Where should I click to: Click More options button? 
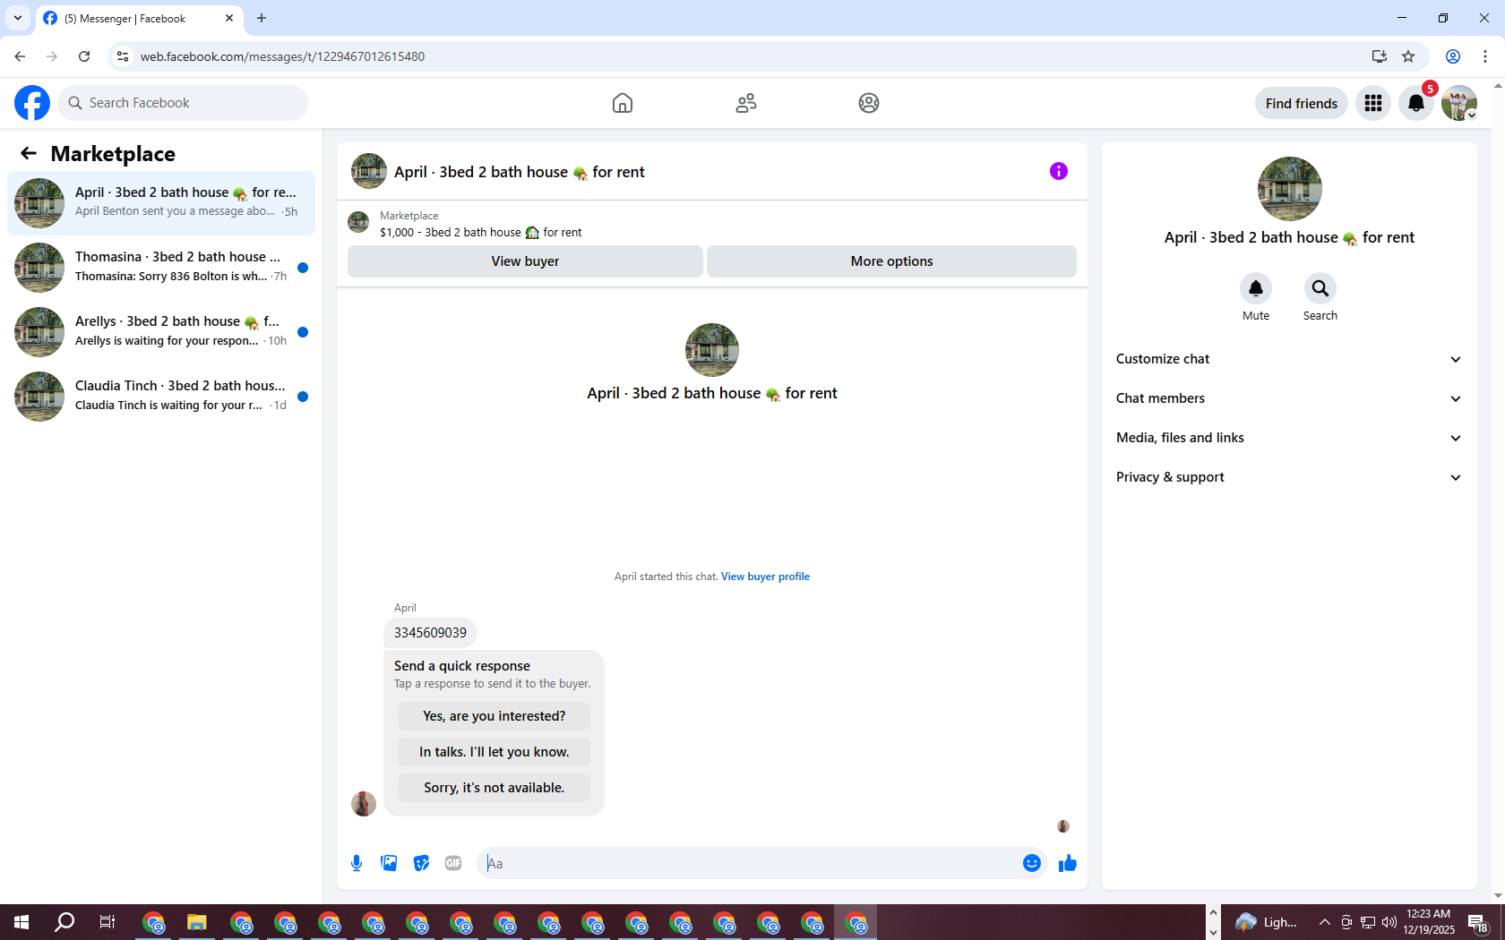(891, 261)
